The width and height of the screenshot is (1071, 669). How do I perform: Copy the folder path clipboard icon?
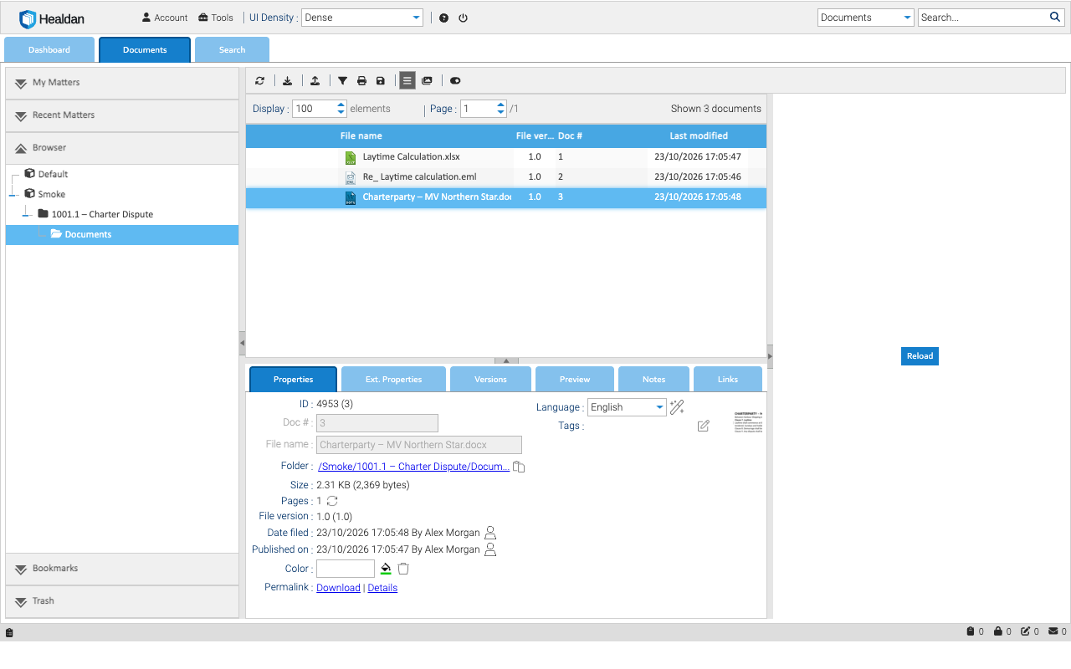click(x=519, y=467)
